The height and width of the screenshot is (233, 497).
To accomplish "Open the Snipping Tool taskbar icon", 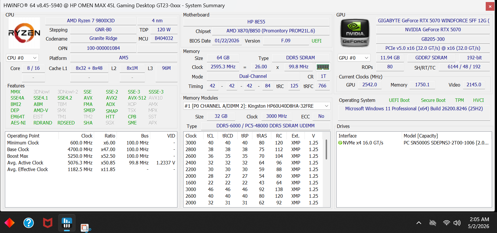I will [86, 228].
